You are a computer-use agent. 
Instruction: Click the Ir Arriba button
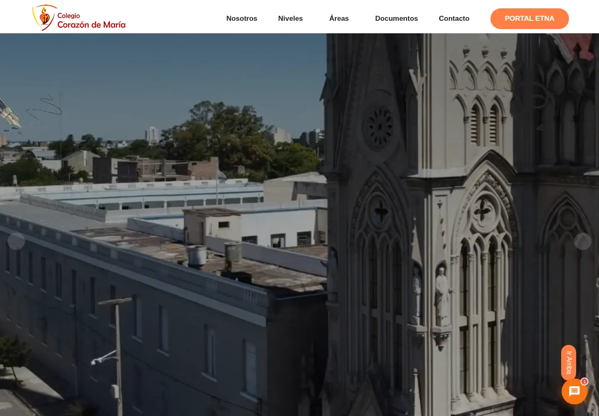[x=569, y=363]
